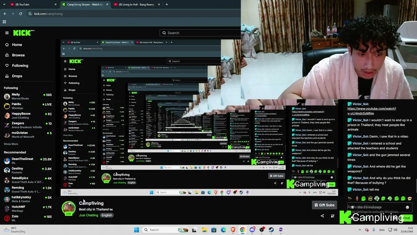Open Melly's channel in Following list
The height and width of the screenshot is (235, 417).
pyautogui.click(x=28, y=97)
